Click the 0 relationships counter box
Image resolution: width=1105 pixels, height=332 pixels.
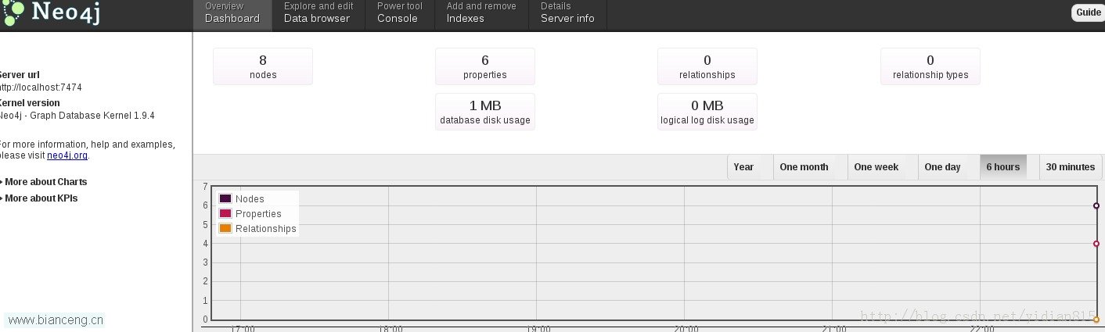tap(707, 66)
